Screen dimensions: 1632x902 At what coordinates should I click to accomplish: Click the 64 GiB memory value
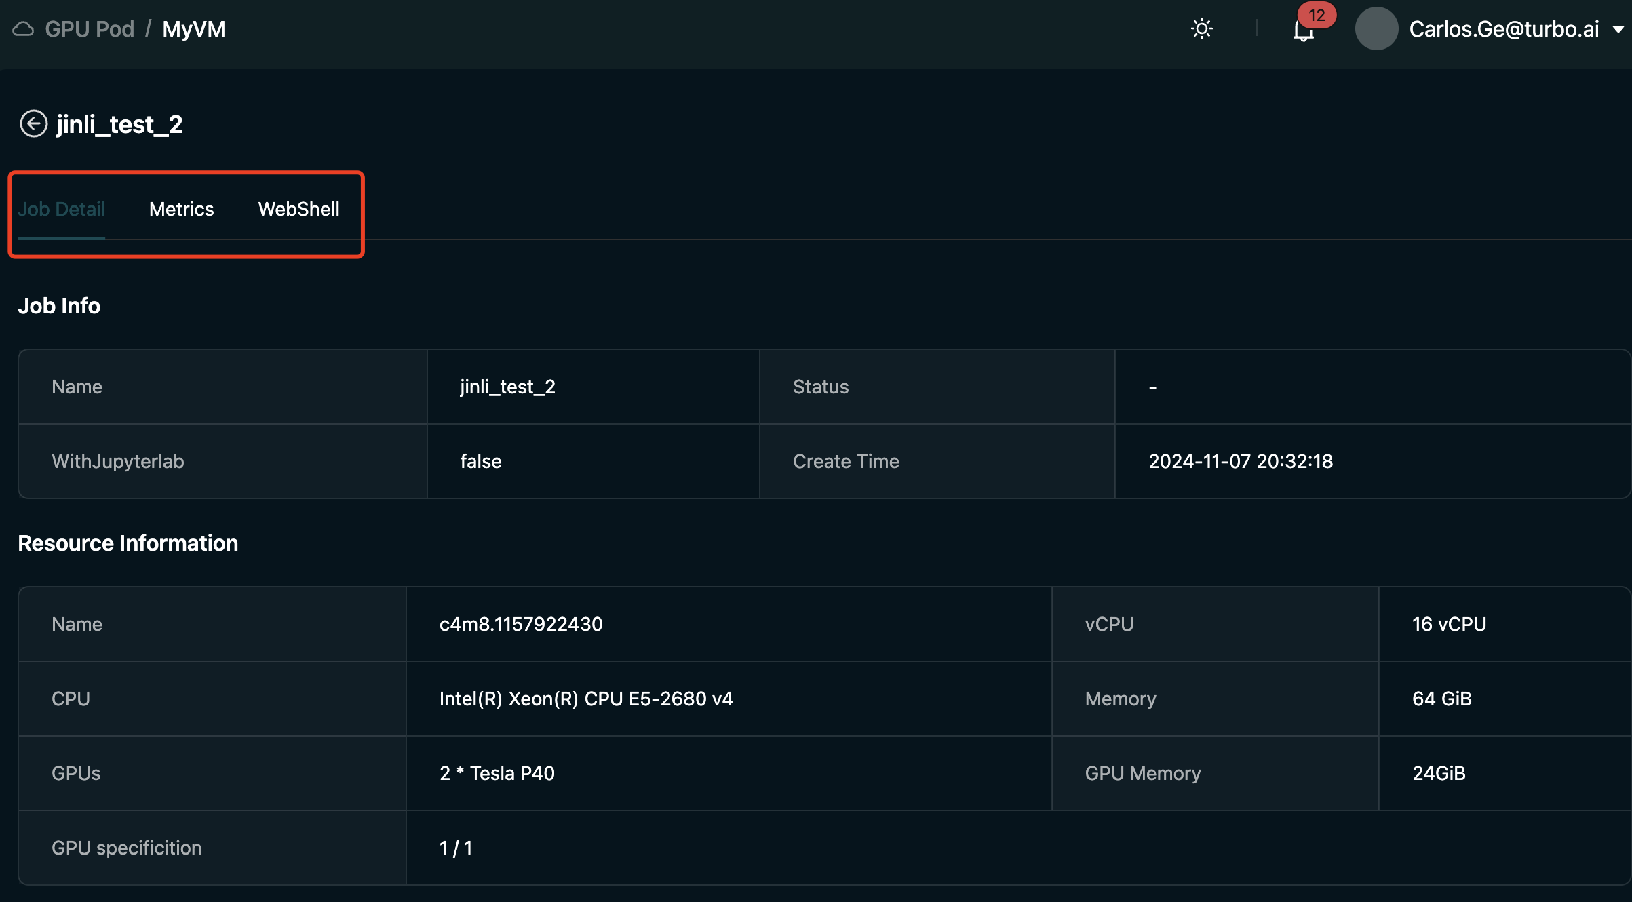pyautogui.click(x=1442, y=699)
